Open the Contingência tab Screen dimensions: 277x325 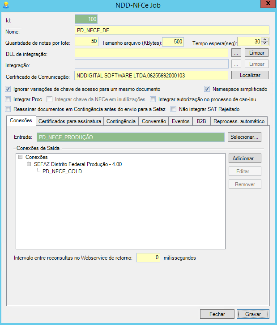pos(121,121)
